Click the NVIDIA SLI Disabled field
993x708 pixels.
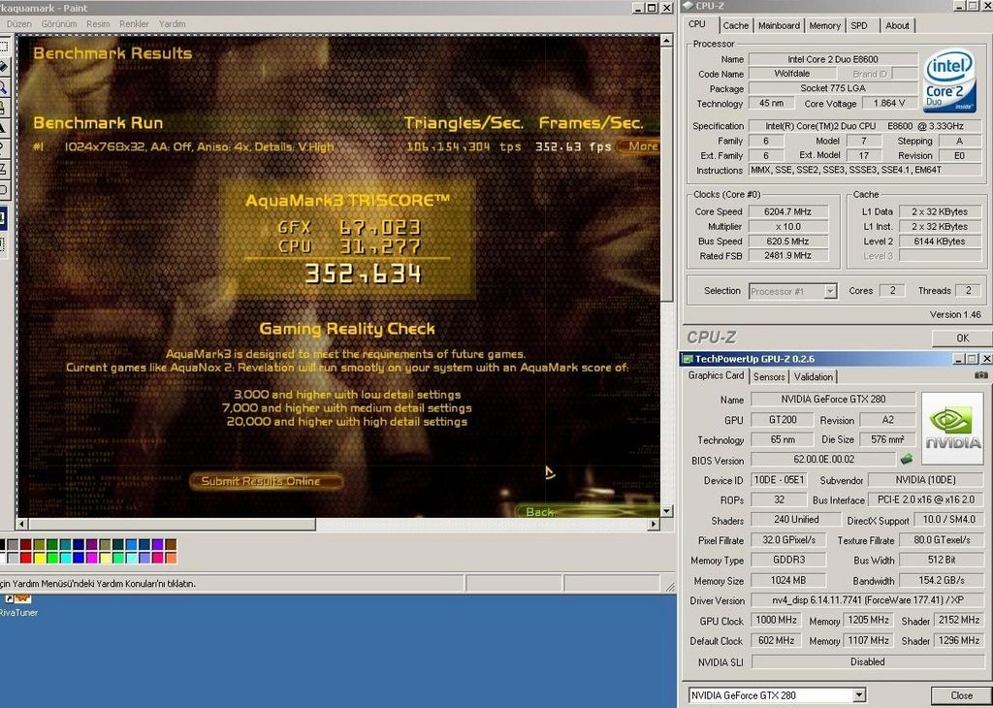point(867,661)
